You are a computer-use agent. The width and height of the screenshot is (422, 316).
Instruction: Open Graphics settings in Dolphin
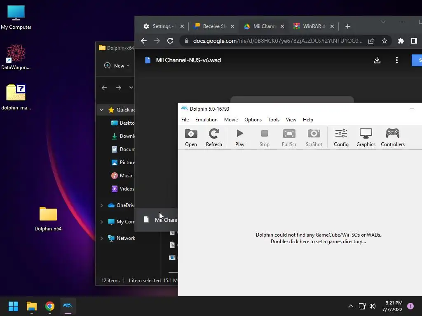click(366, 137)
